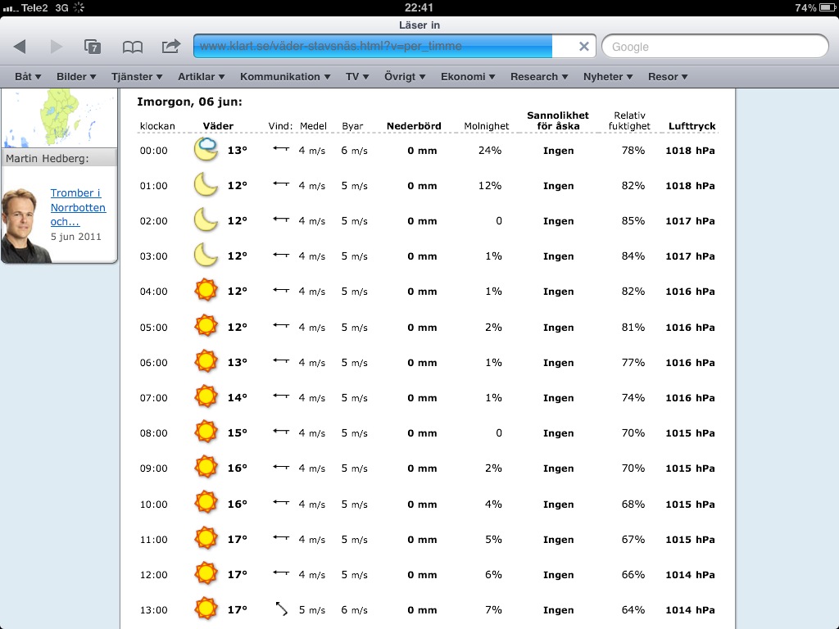Tap the sun icon at 09:00

[x=206, y=467]
